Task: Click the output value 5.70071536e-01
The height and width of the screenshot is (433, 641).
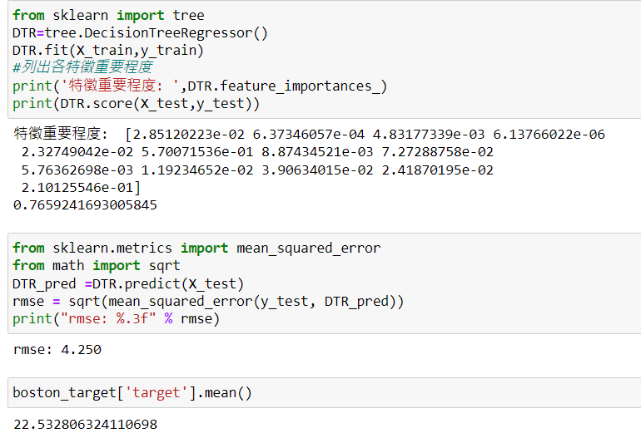Action: click(x=197, y=152)
